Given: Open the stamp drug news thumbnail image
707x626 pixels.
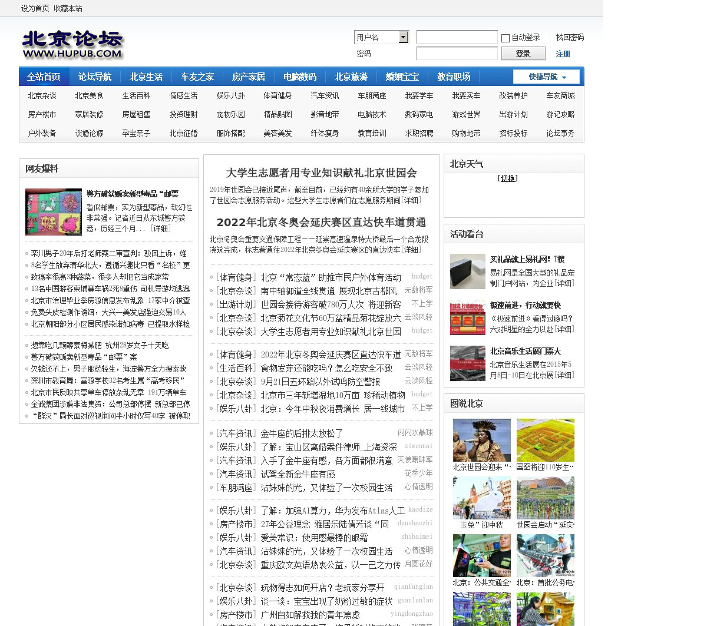Looking at the screenshot, I should click(54, 212).
